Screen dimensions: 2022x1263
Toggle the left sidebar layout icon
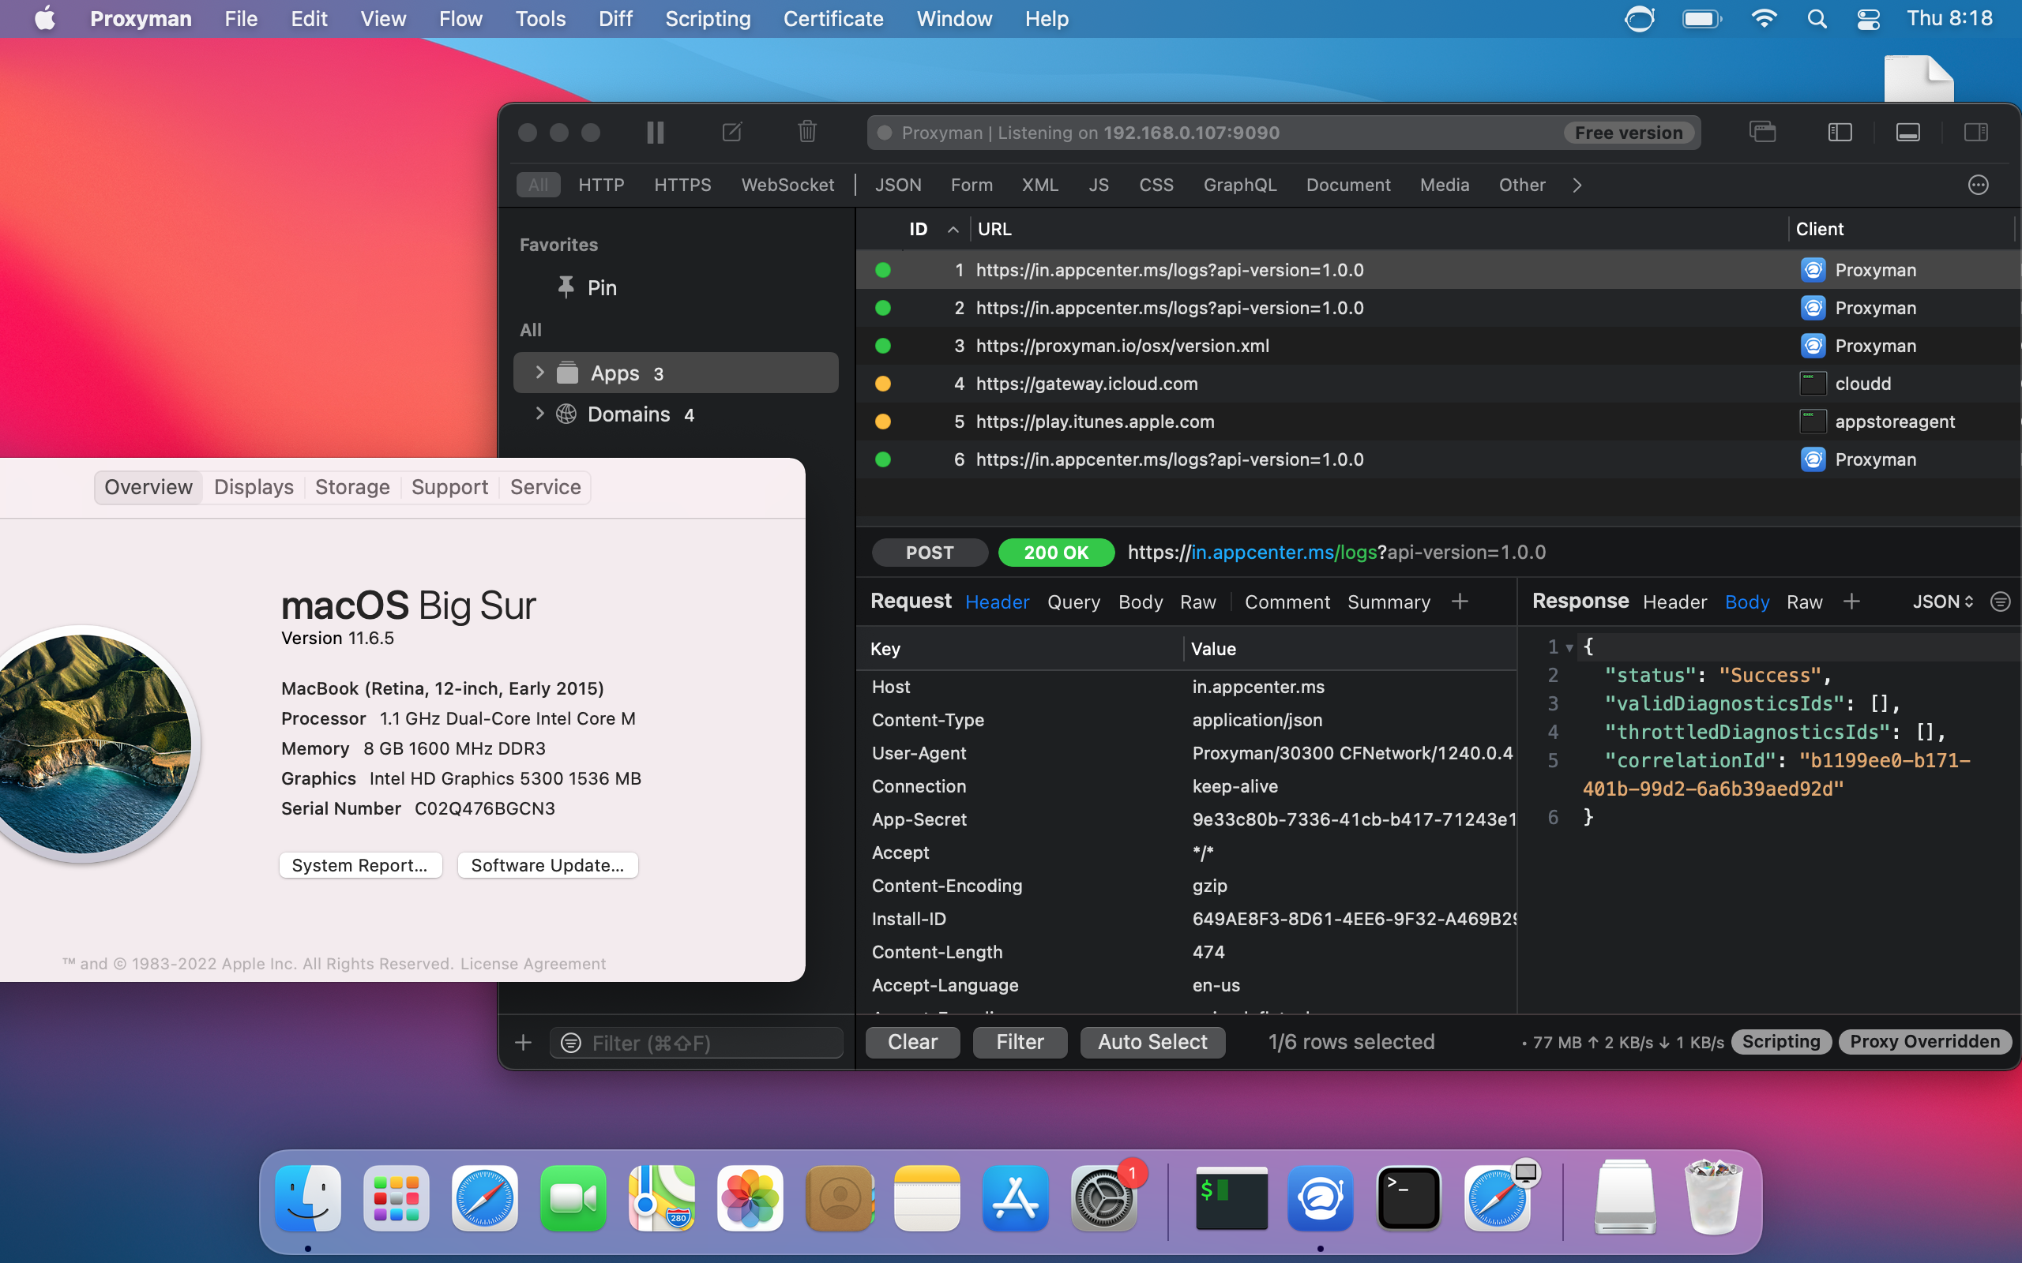[1840, 132]
